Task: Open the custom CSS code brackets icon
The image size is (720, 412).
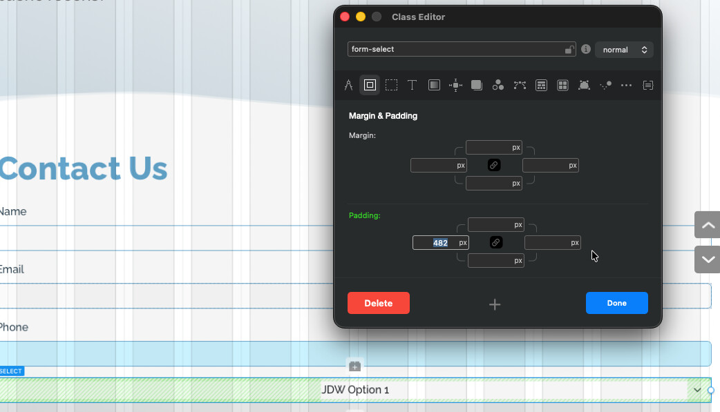Action: 647,86
